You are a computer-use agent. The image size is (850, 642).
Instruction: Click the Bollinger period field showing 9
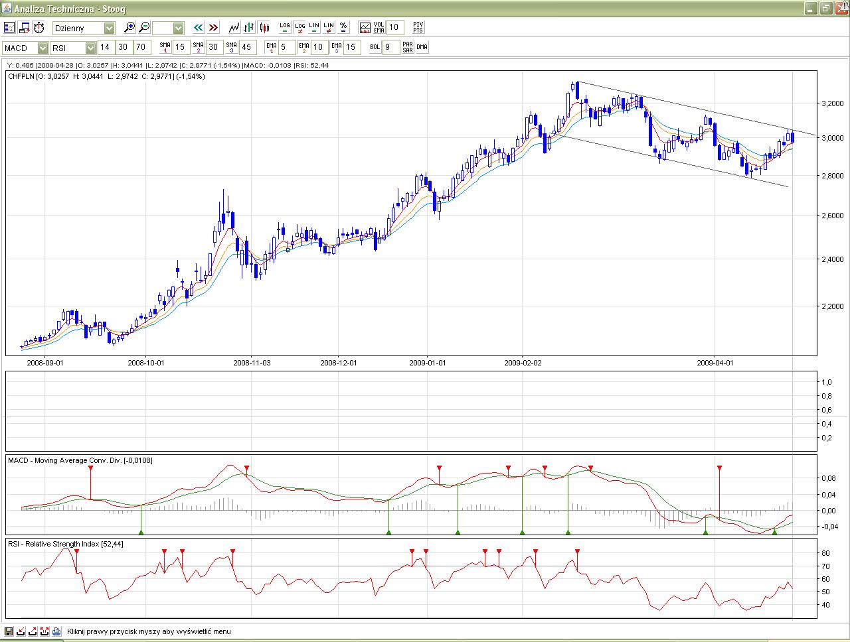tap(392, 47)
